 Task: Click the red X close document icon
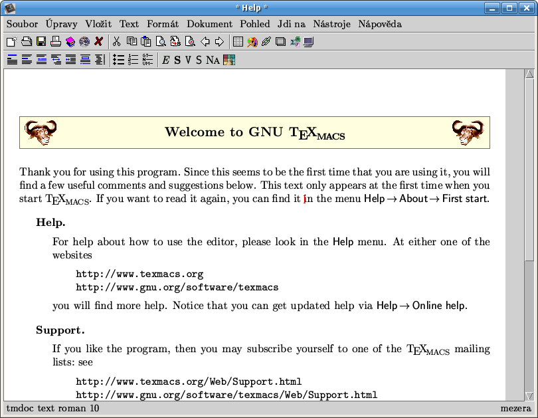pos(99,42)
